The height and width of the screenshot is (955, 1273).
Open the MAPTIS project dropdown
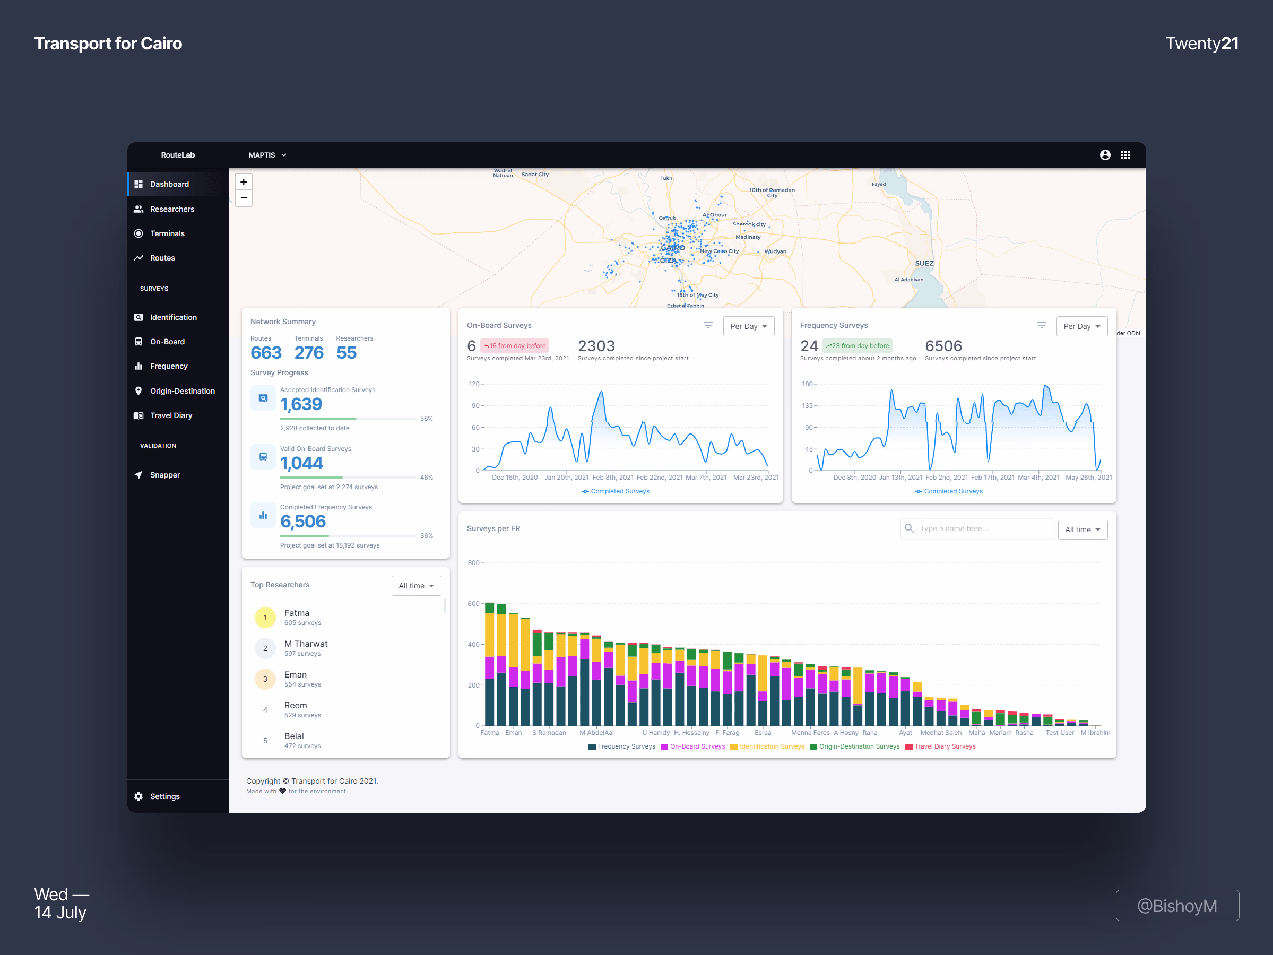267,155
